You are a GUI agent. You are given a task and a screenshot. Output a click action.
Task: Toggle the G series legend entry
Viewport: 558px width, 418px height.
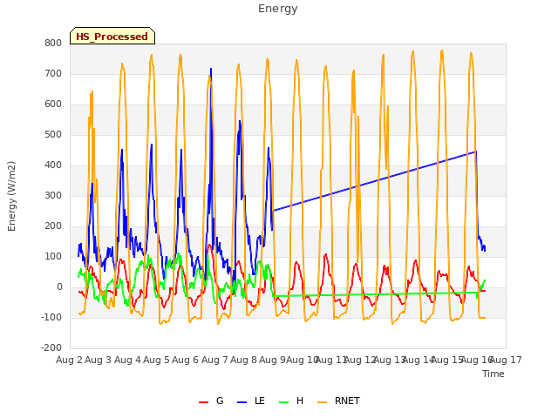211,401
